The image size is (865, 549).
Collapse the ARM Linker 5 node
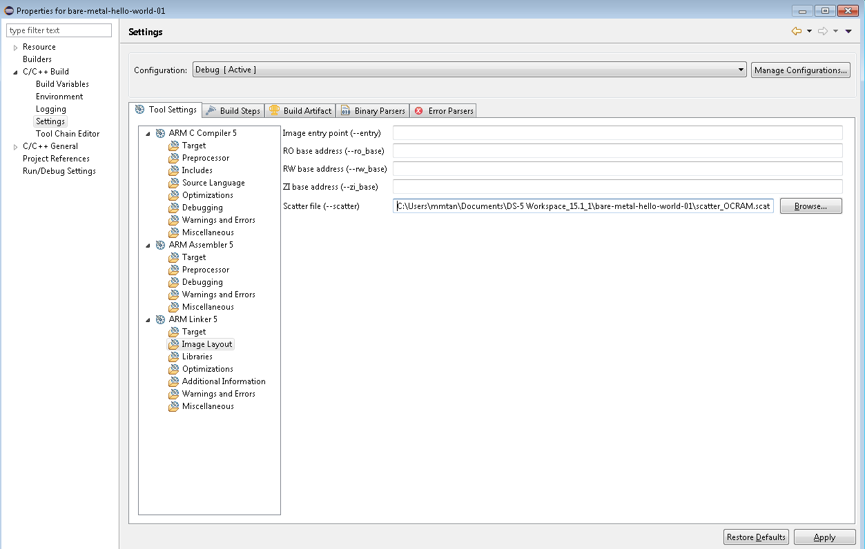(148, 319)
